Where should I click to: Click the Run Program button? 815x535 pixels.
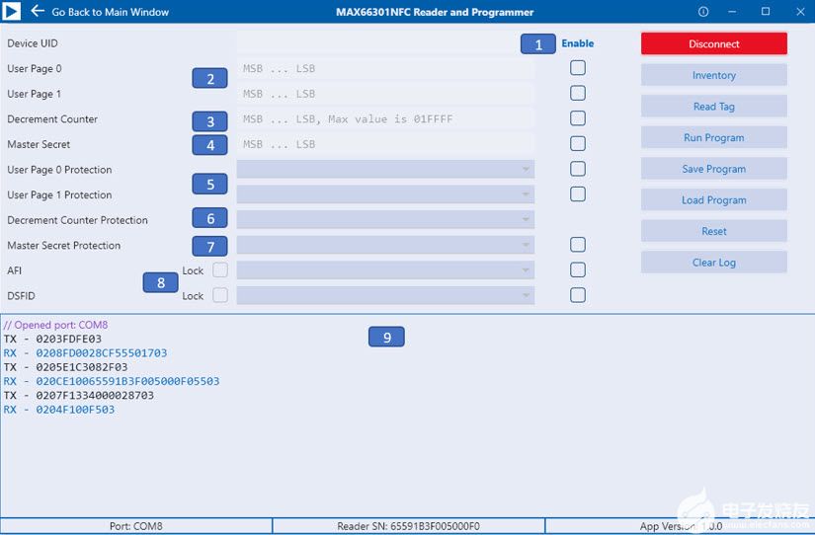coord(713,137)
